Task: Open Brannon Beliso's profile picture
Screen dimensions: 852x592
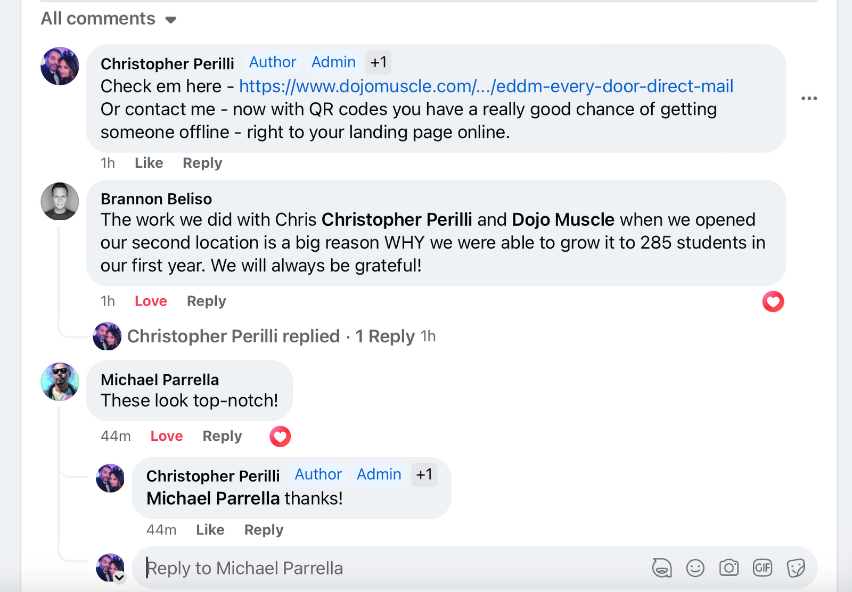Action: [60, 201]
